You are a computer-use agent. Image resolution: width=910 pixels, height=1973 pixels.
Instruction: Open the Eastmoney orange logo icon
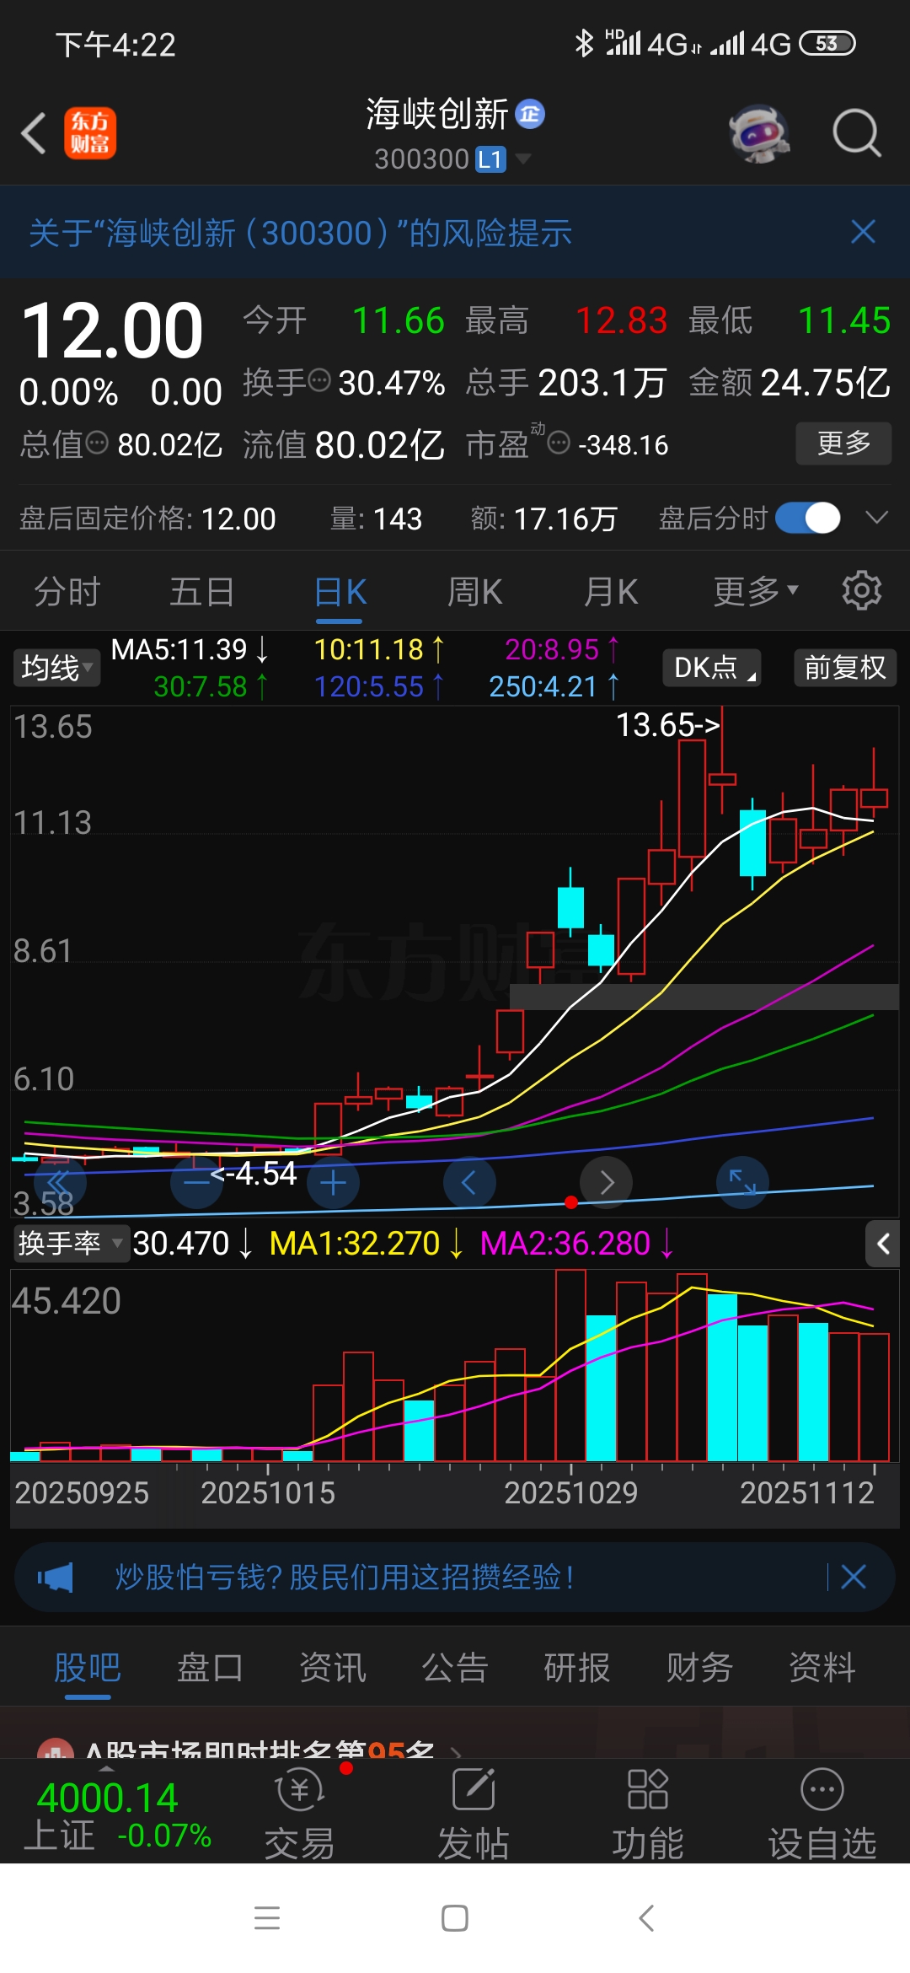[x=90, y=133]
